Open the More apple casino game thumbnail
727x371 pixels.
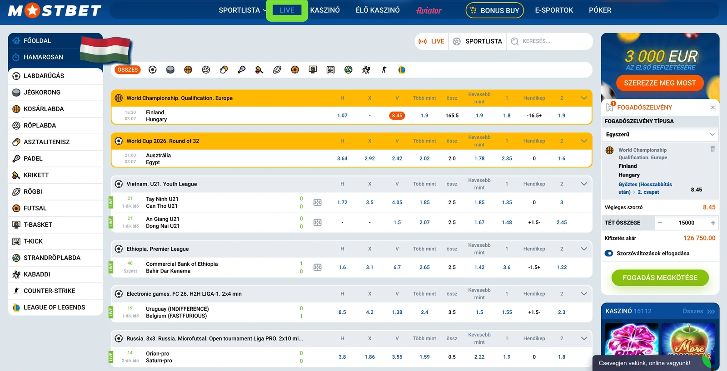coord(688,339)
